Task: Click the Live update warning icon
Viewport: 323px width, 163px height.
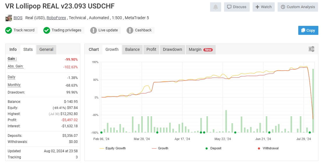Action: [93, 30]
